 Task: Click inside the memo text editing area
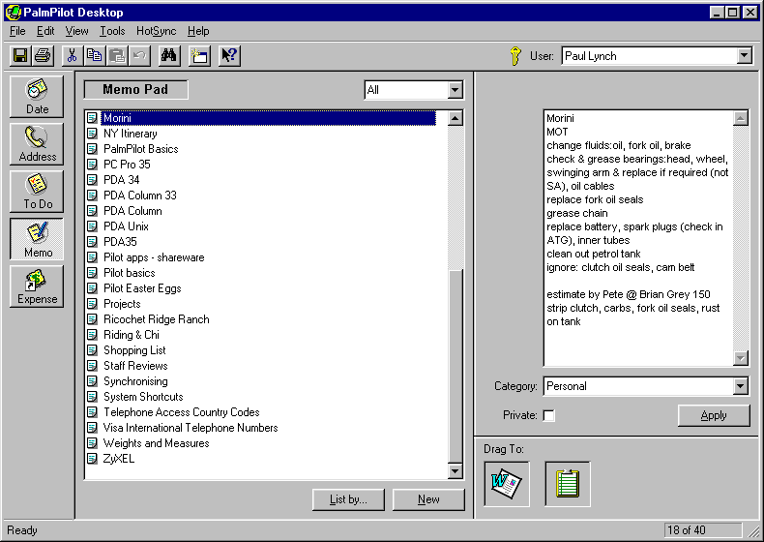pos(638,238)
